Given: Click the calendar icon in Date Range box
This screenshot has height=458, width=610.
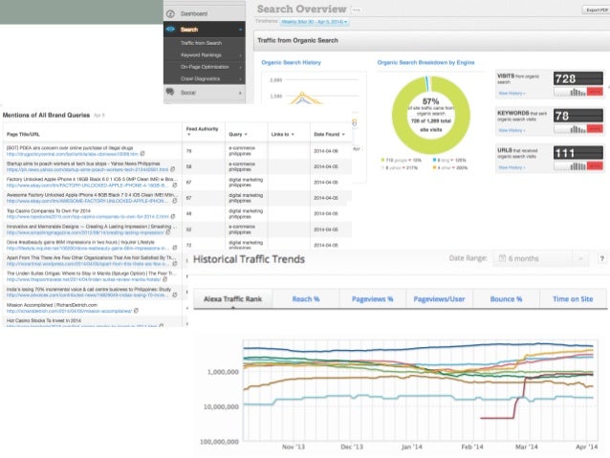Looking at the screenshot, I should click(x=502, y=258).
